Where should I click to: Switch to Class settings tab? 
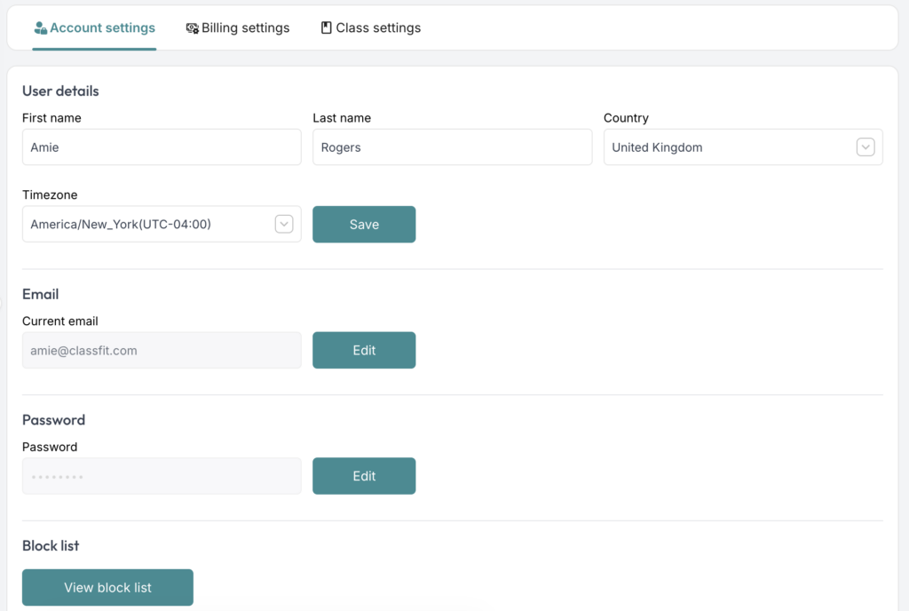tap(371, 28)
